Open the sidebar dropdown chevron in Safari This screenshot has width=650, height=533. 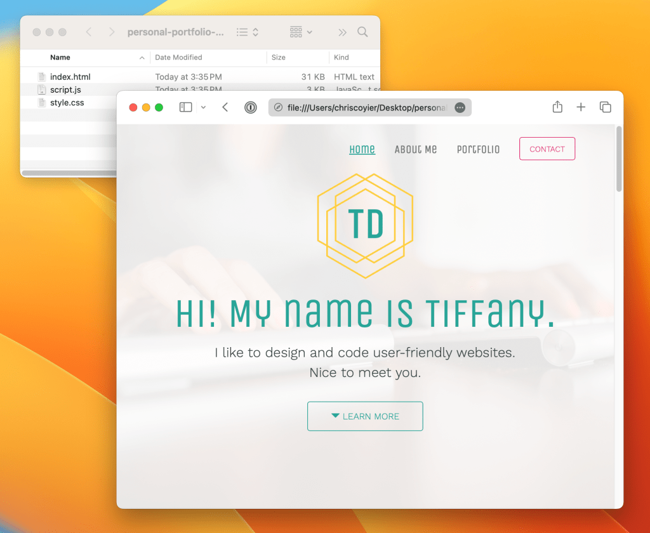pyautogui.click(x=203, y=108)
